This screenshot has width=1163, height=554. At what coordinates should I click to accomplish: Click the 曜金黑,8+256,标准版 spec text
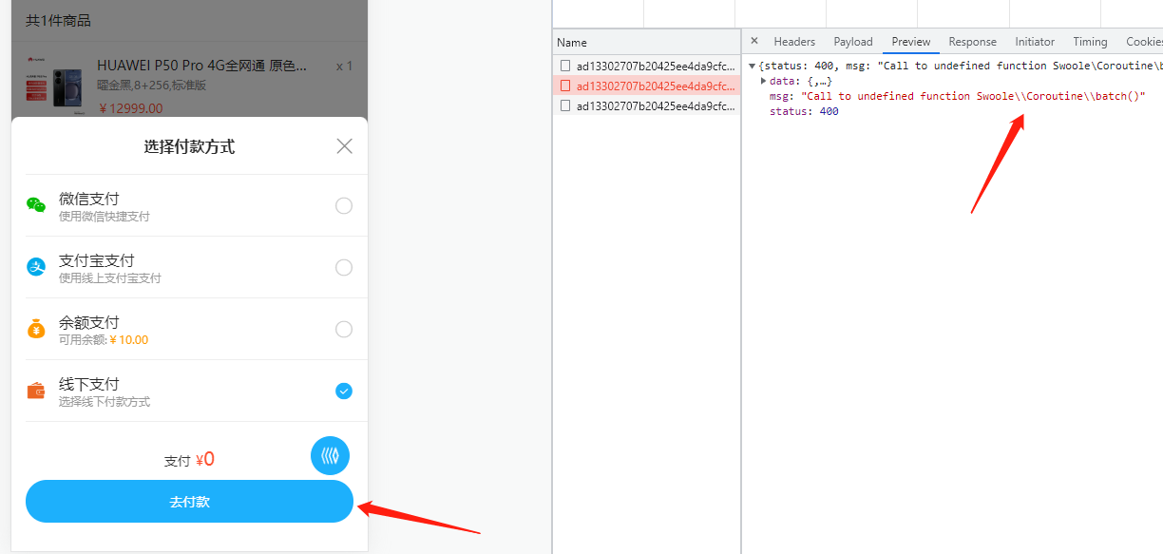click(151, 86)
